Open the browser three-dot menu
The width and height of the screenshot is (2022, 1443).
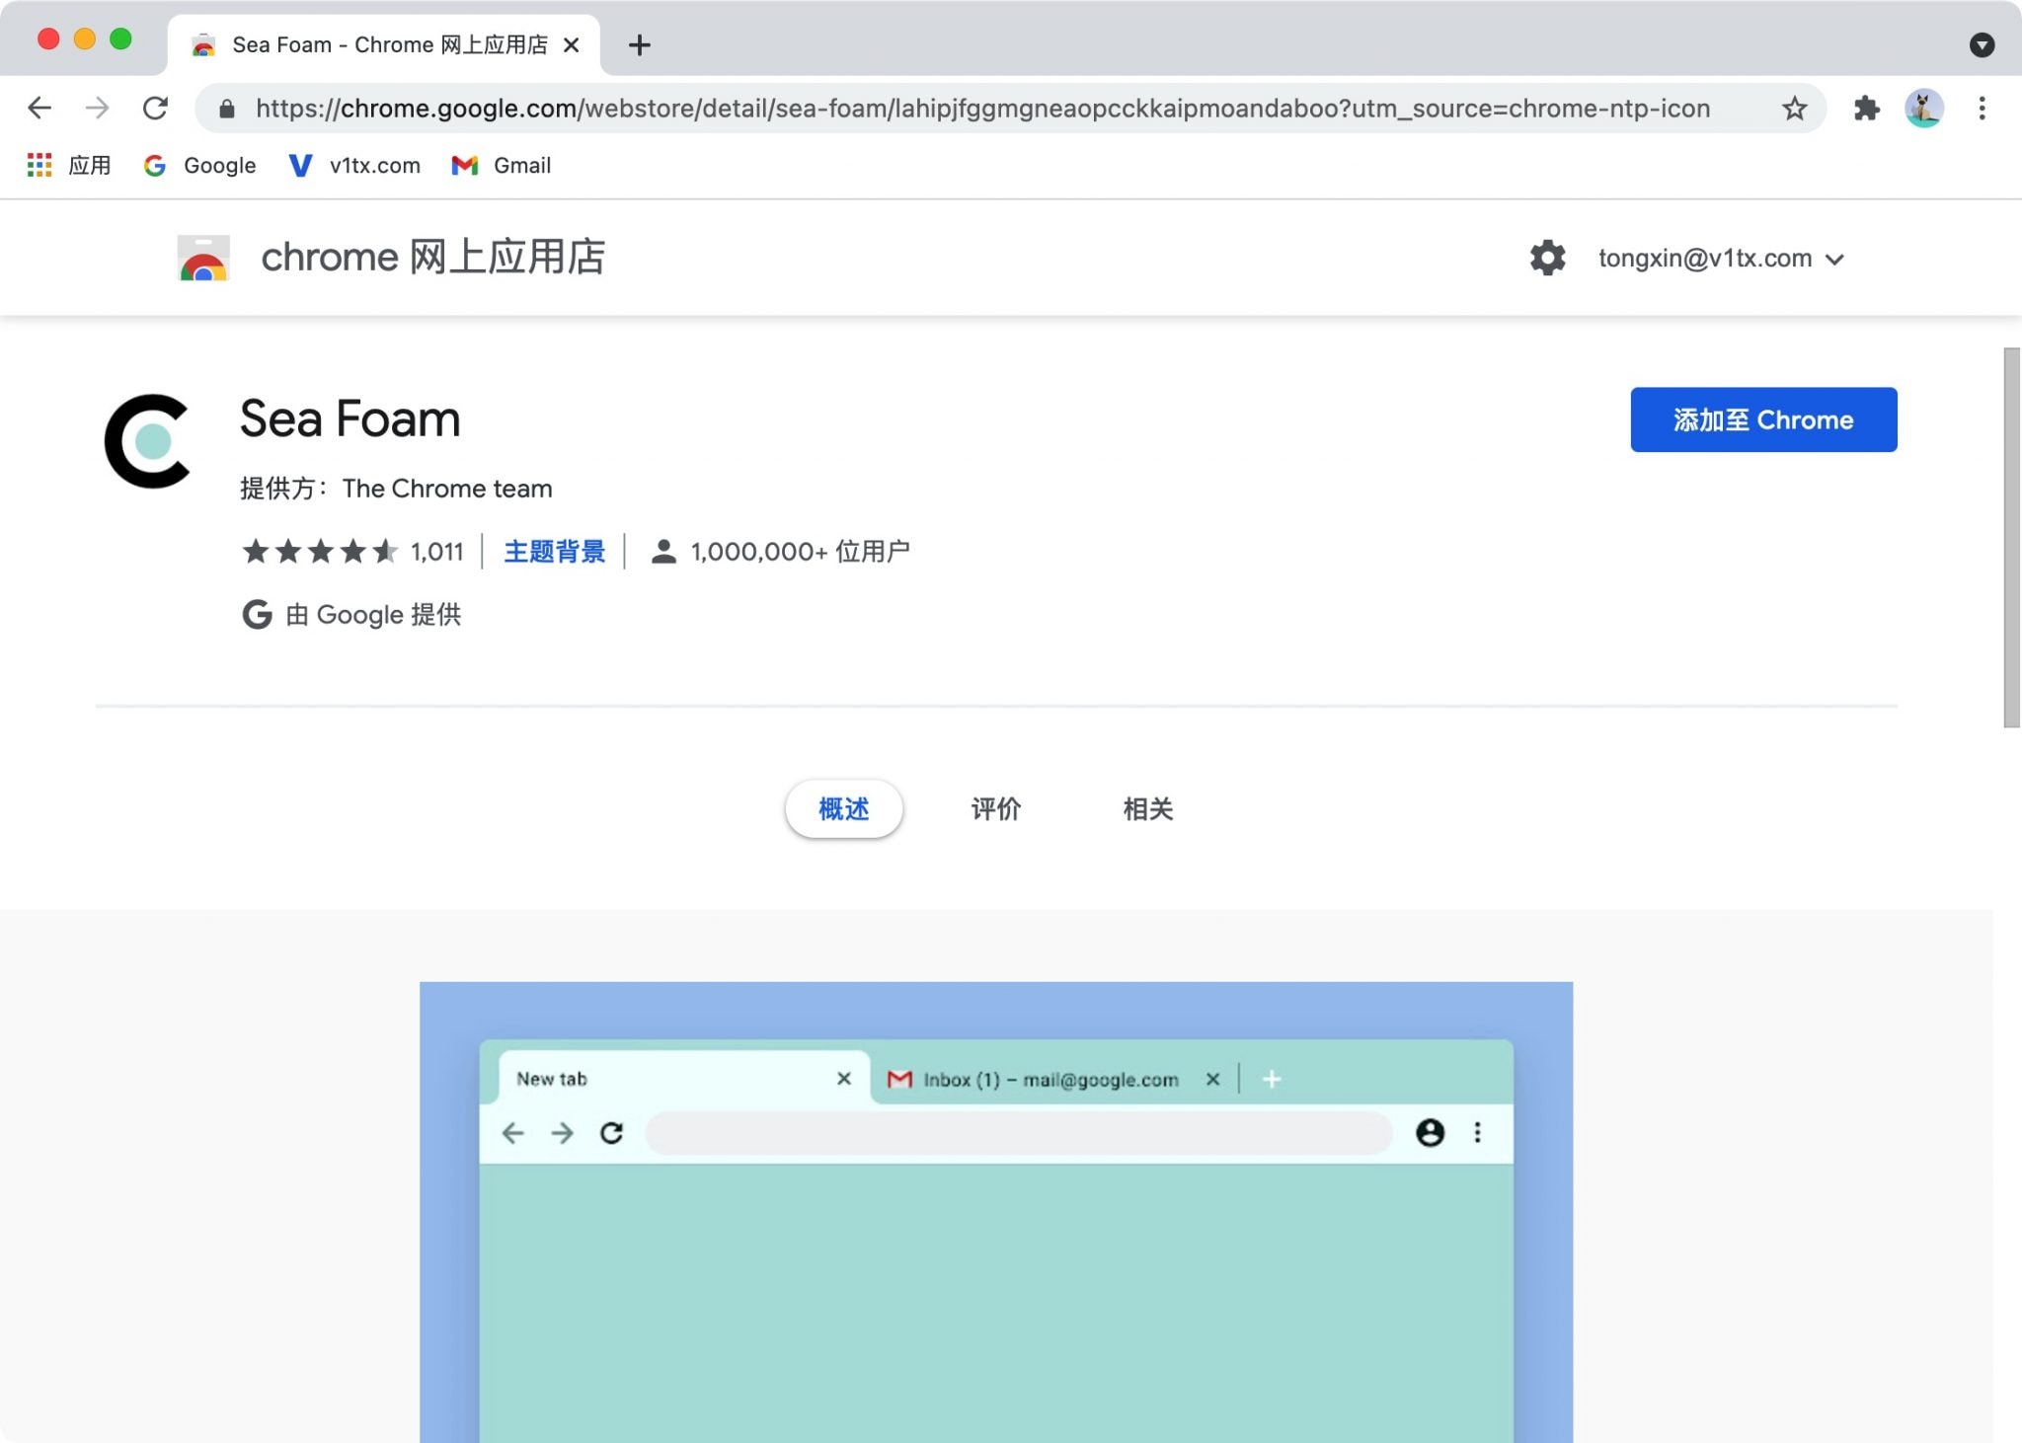tap(1981, 109)
